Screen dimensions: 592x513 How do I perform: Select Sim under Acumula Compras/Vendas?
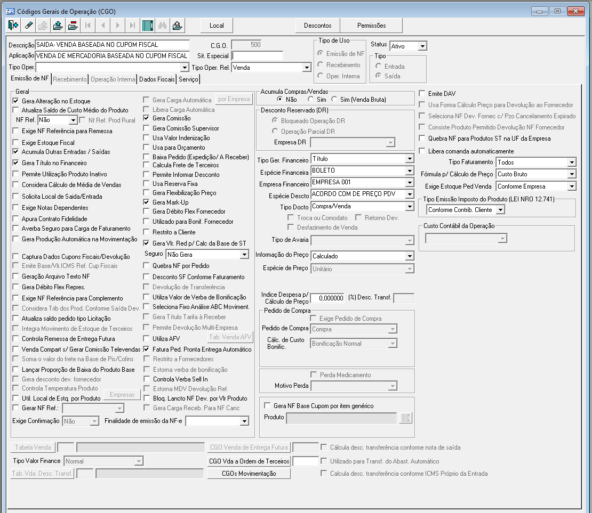[x=310, y=99]
